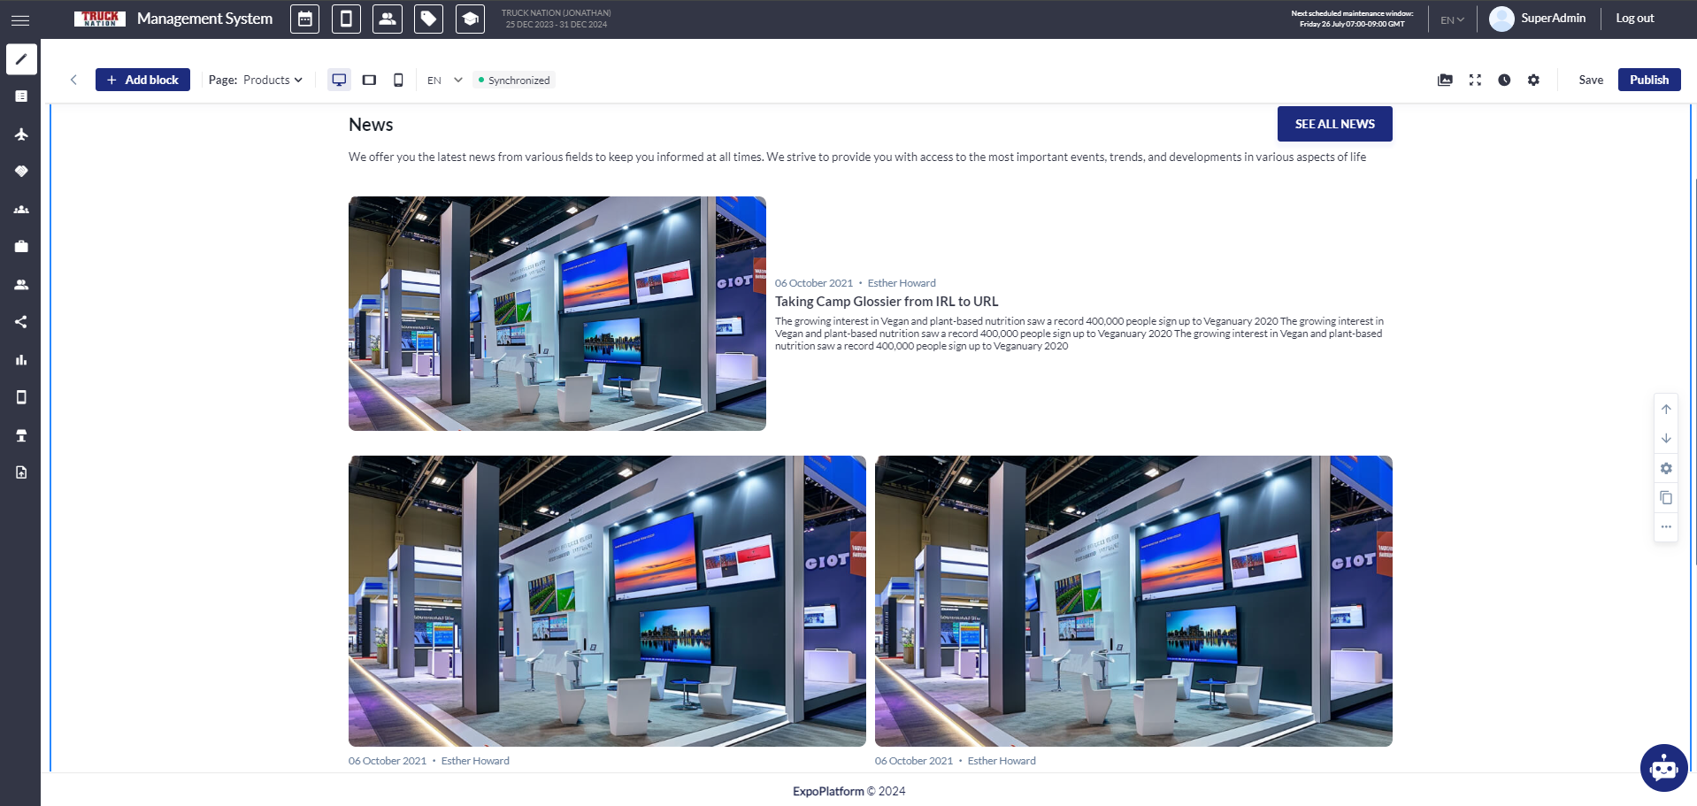Open the share icon in the sidebar
This screenshot has width=1697, height=806.
(x=21, y=322)
